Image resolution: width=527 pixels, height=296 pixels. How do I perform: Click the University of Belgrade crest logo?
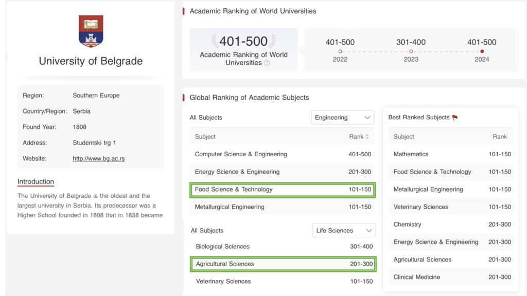point(91,31)
